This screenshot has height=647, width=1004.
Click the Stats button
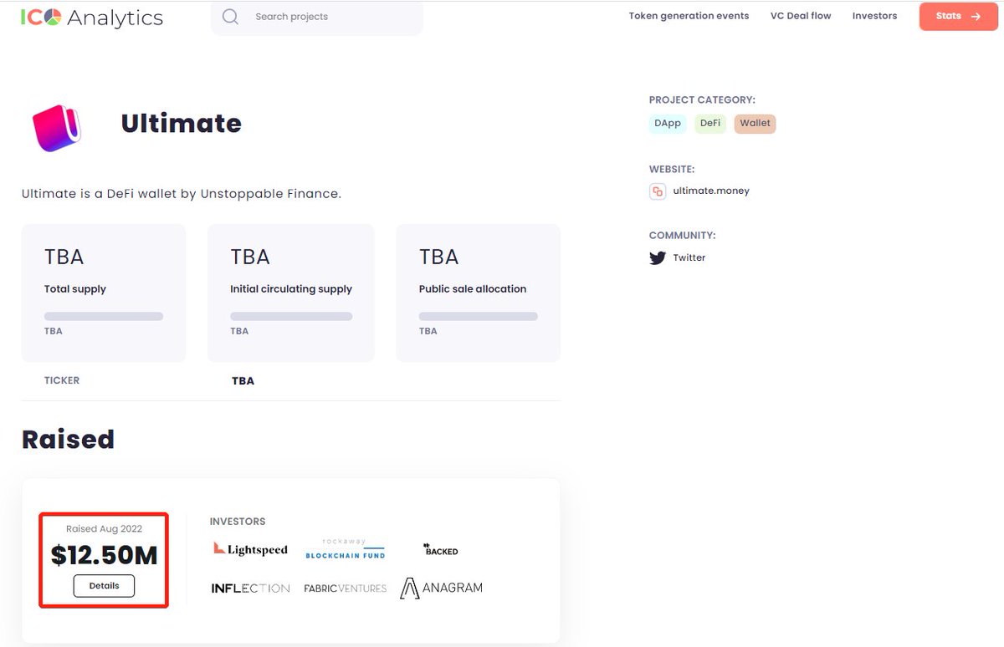(958, 17)
